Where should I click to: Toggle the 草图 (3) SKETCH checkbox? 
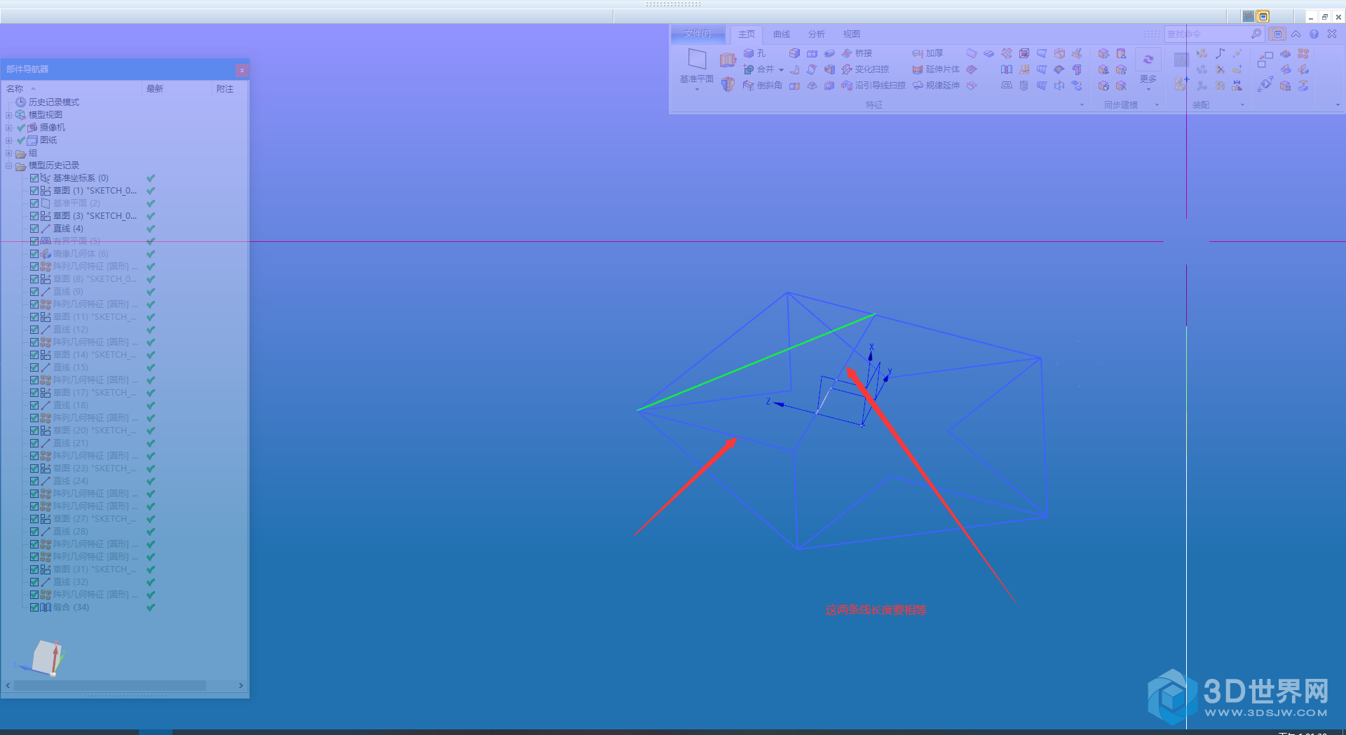pos(34,216)
